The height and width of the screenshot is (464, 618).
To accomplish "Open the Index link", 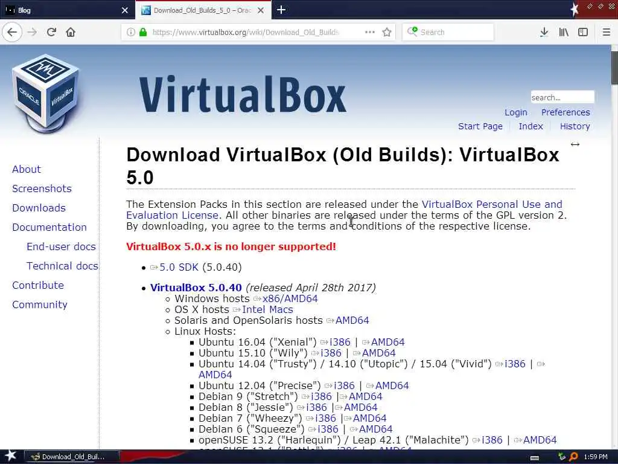I will pyautogui.click(x=530, y=126).
